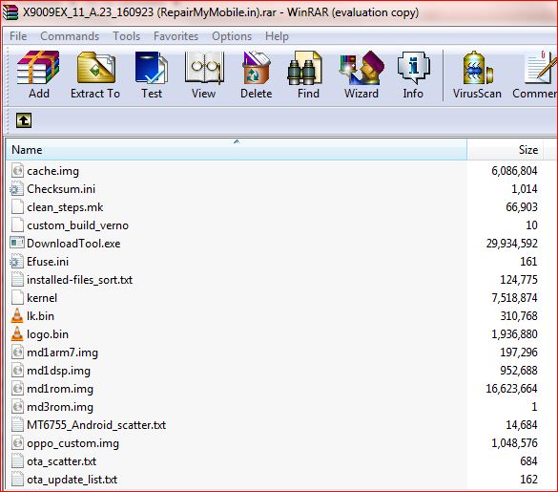Click the Extract To toolbar icon
The height and width of the screenshot is (492, 558).
point(95,75)
